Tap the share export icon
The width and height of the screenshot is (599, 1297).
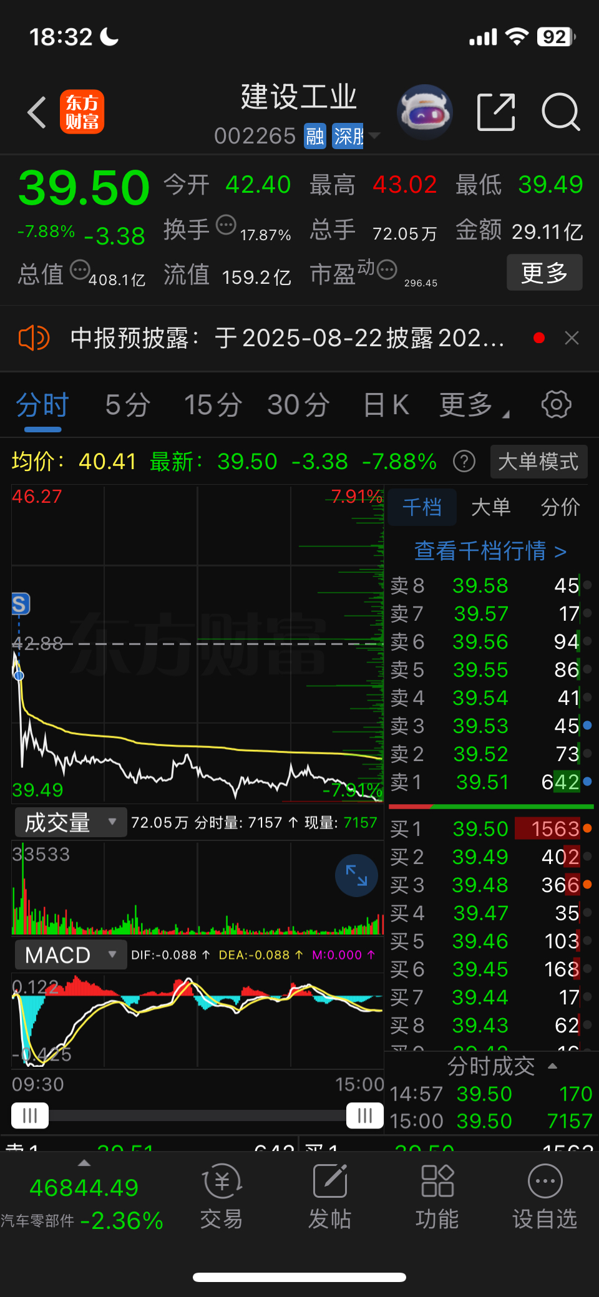pyautogui.click(x=496, y=112)
